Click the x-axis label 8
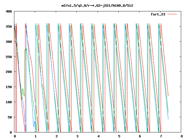Screen dimensions: 187x140 [182, 136]
